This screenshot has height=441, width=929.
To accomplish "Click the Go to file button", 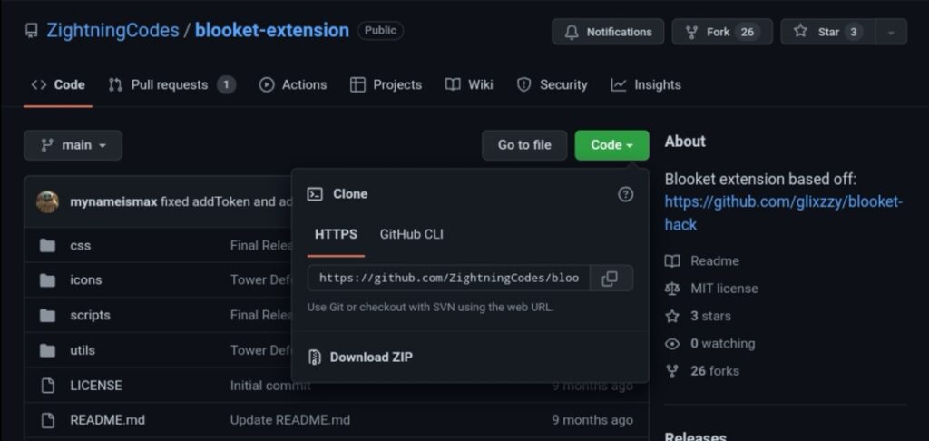I will (524, 145).
